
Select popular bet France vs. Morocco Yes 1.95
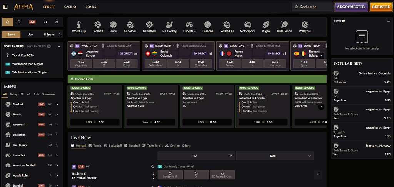(x=362, y=150)
